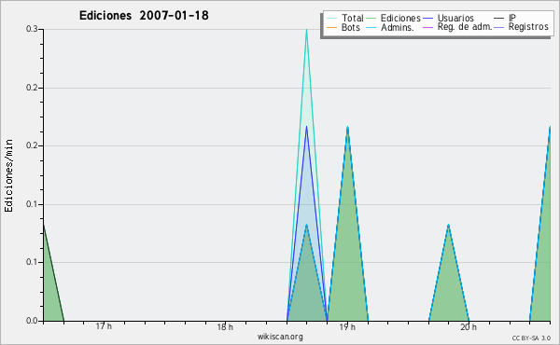Click the Total legend label

[x=352, y=18]
